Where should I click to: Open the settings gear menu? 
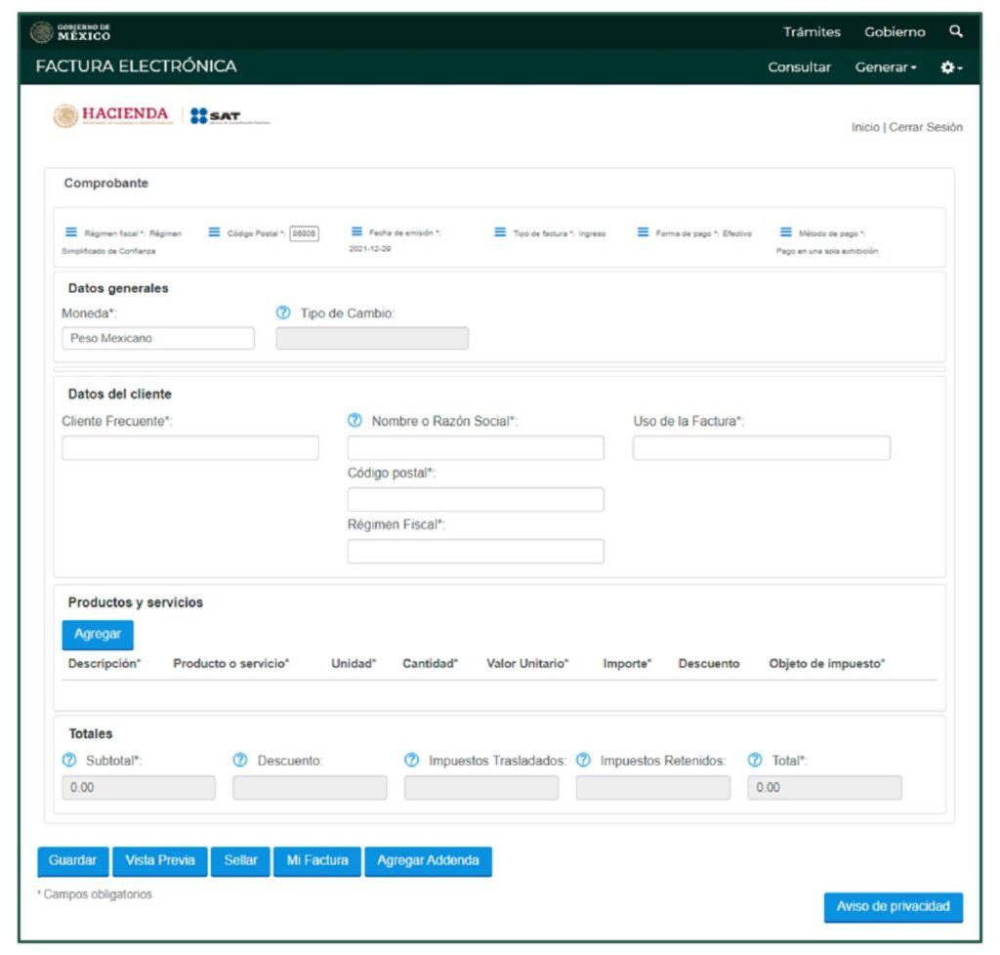(950, 67)
